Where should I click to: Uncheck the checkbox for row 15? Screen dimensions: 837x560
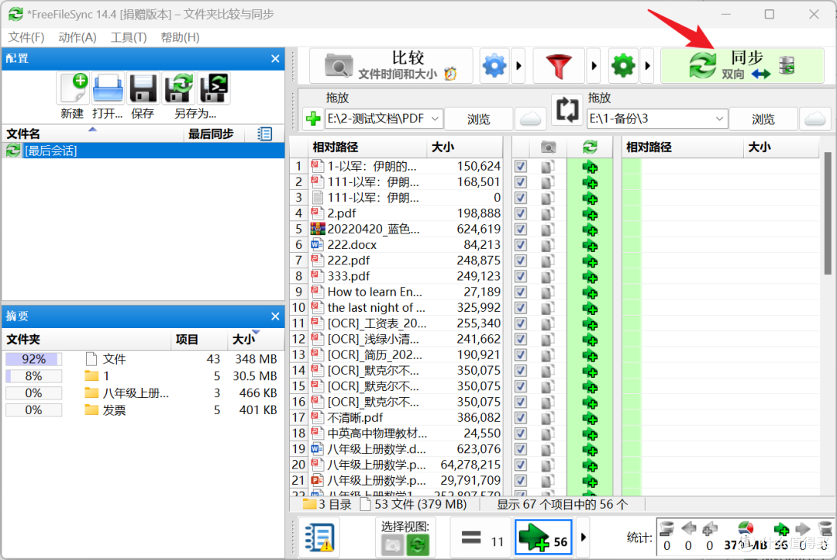coord(521,386)
